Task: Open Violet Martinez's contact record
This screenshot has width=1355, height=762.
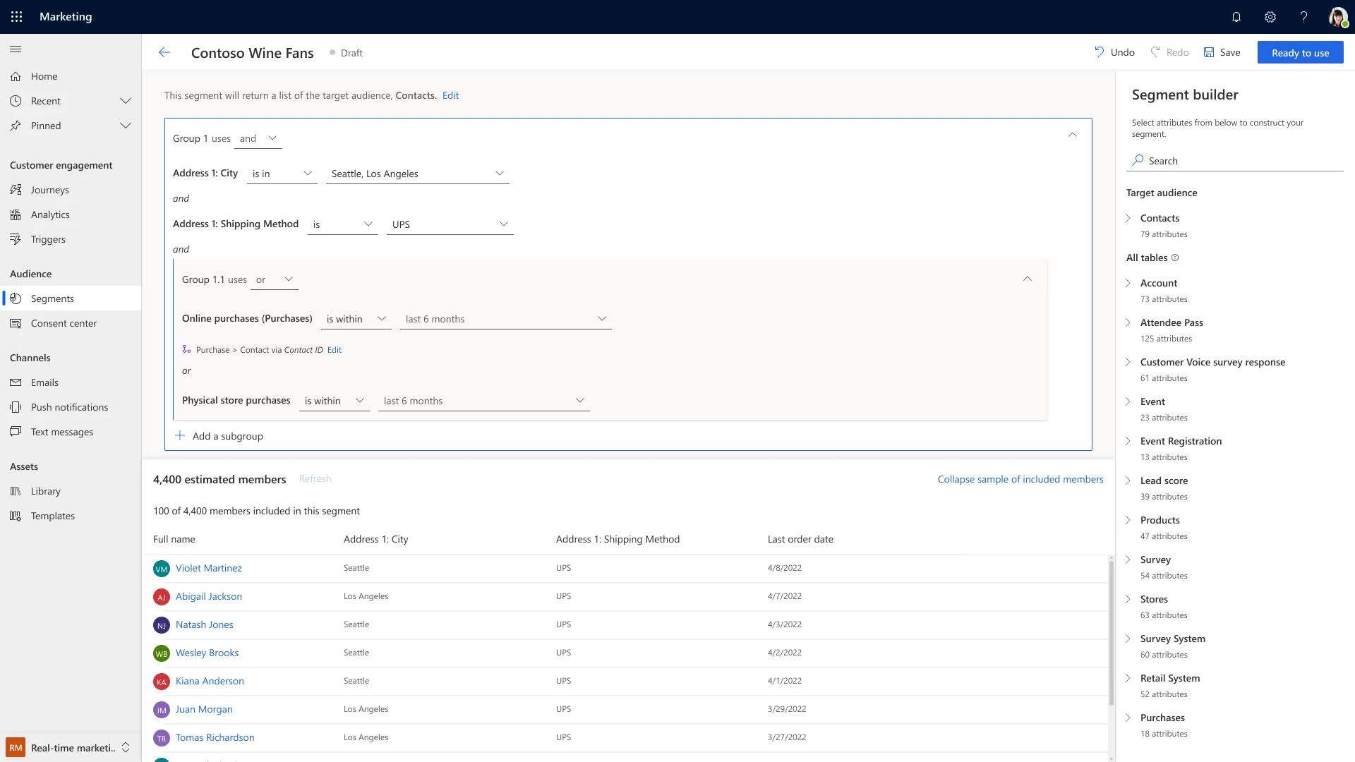Action: 208,567
